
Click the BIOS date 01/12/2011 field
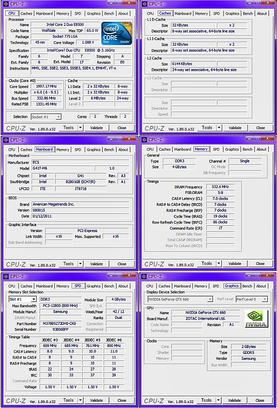coord(80,216)
